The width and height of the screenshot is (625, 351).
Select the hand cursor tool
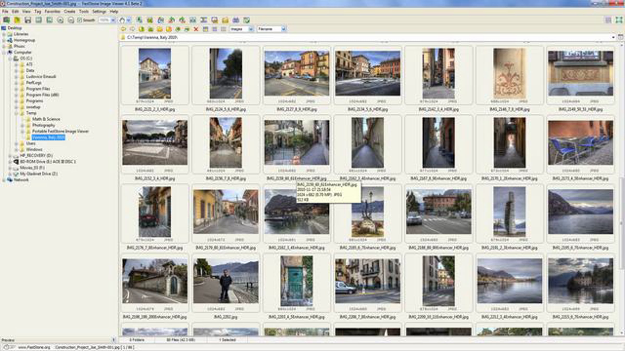click(x=122, y=20)
